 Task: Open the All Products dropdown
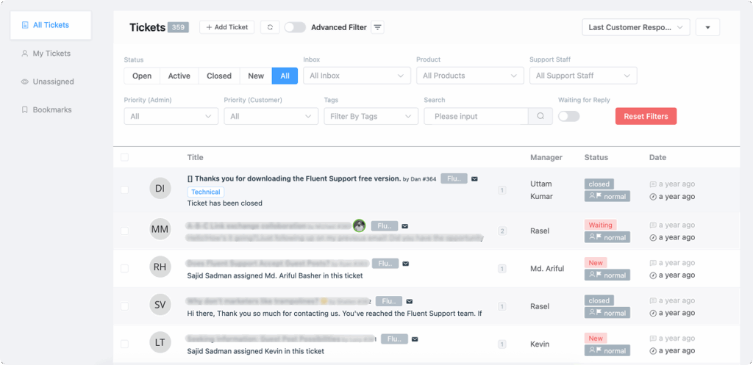point(470,76)
